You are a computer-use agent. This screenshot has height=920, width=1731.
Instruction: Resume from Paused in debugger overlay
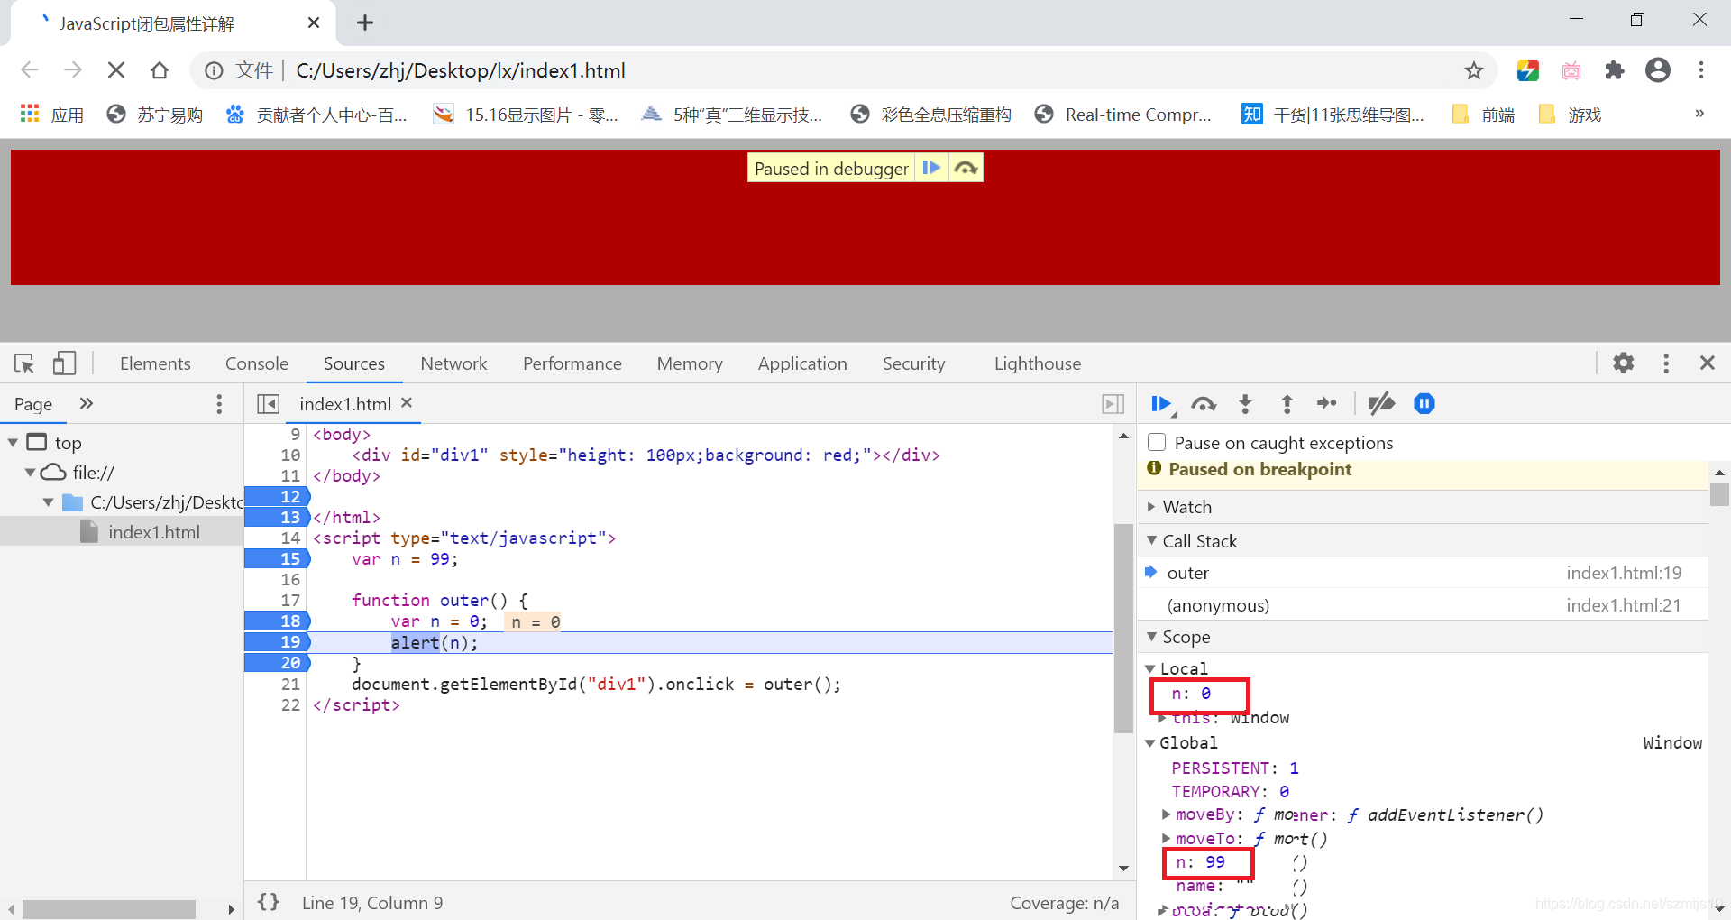(931, 168)
